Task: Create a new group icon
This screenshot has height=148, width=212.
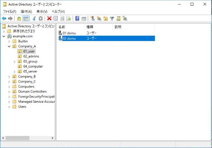Action: point(99,18)
